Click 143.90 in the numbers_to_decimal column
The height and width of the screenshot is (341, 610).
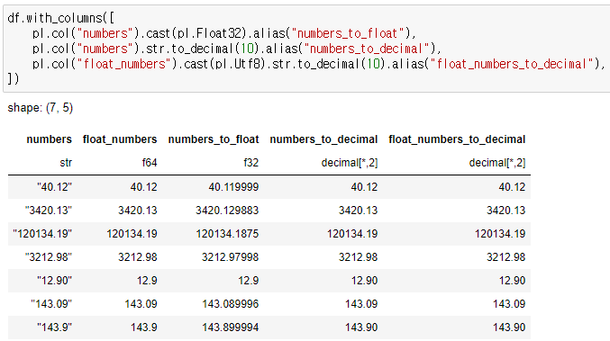[x=361, y=328]
